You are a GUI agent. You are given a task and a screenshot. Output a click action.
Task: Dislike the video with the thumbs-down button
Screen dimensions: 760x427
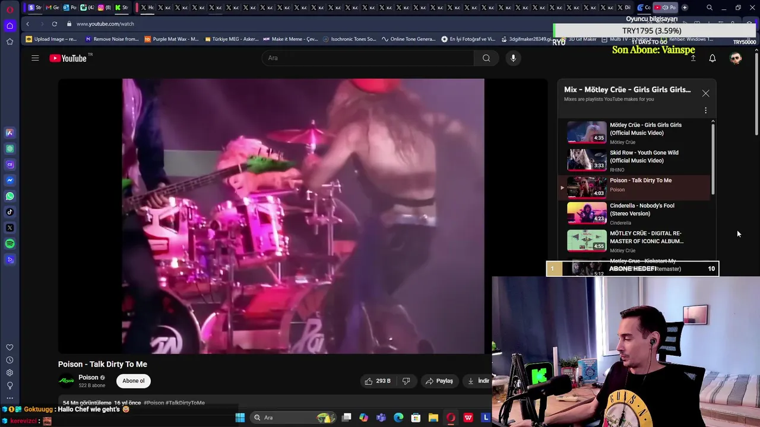point(406,381)
